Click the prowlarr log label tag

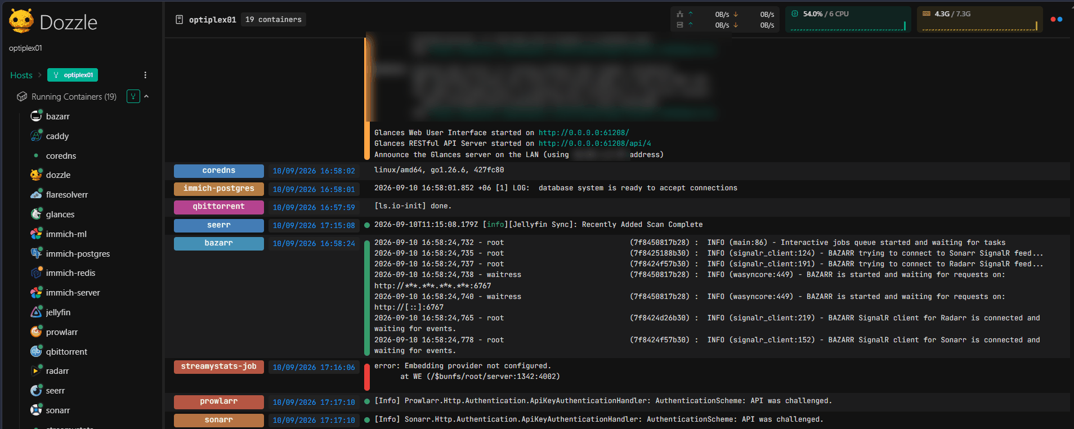(219, 401)
